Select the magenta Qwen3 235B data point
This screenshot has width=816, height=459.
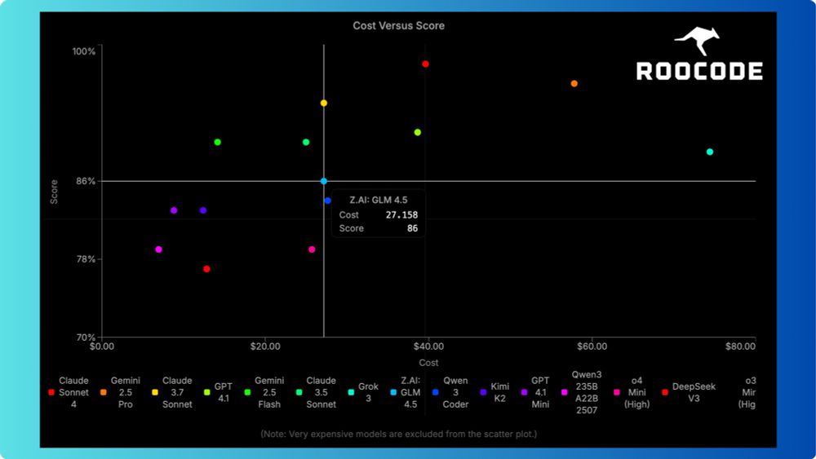pyautogui.click(x=159, y=249)
